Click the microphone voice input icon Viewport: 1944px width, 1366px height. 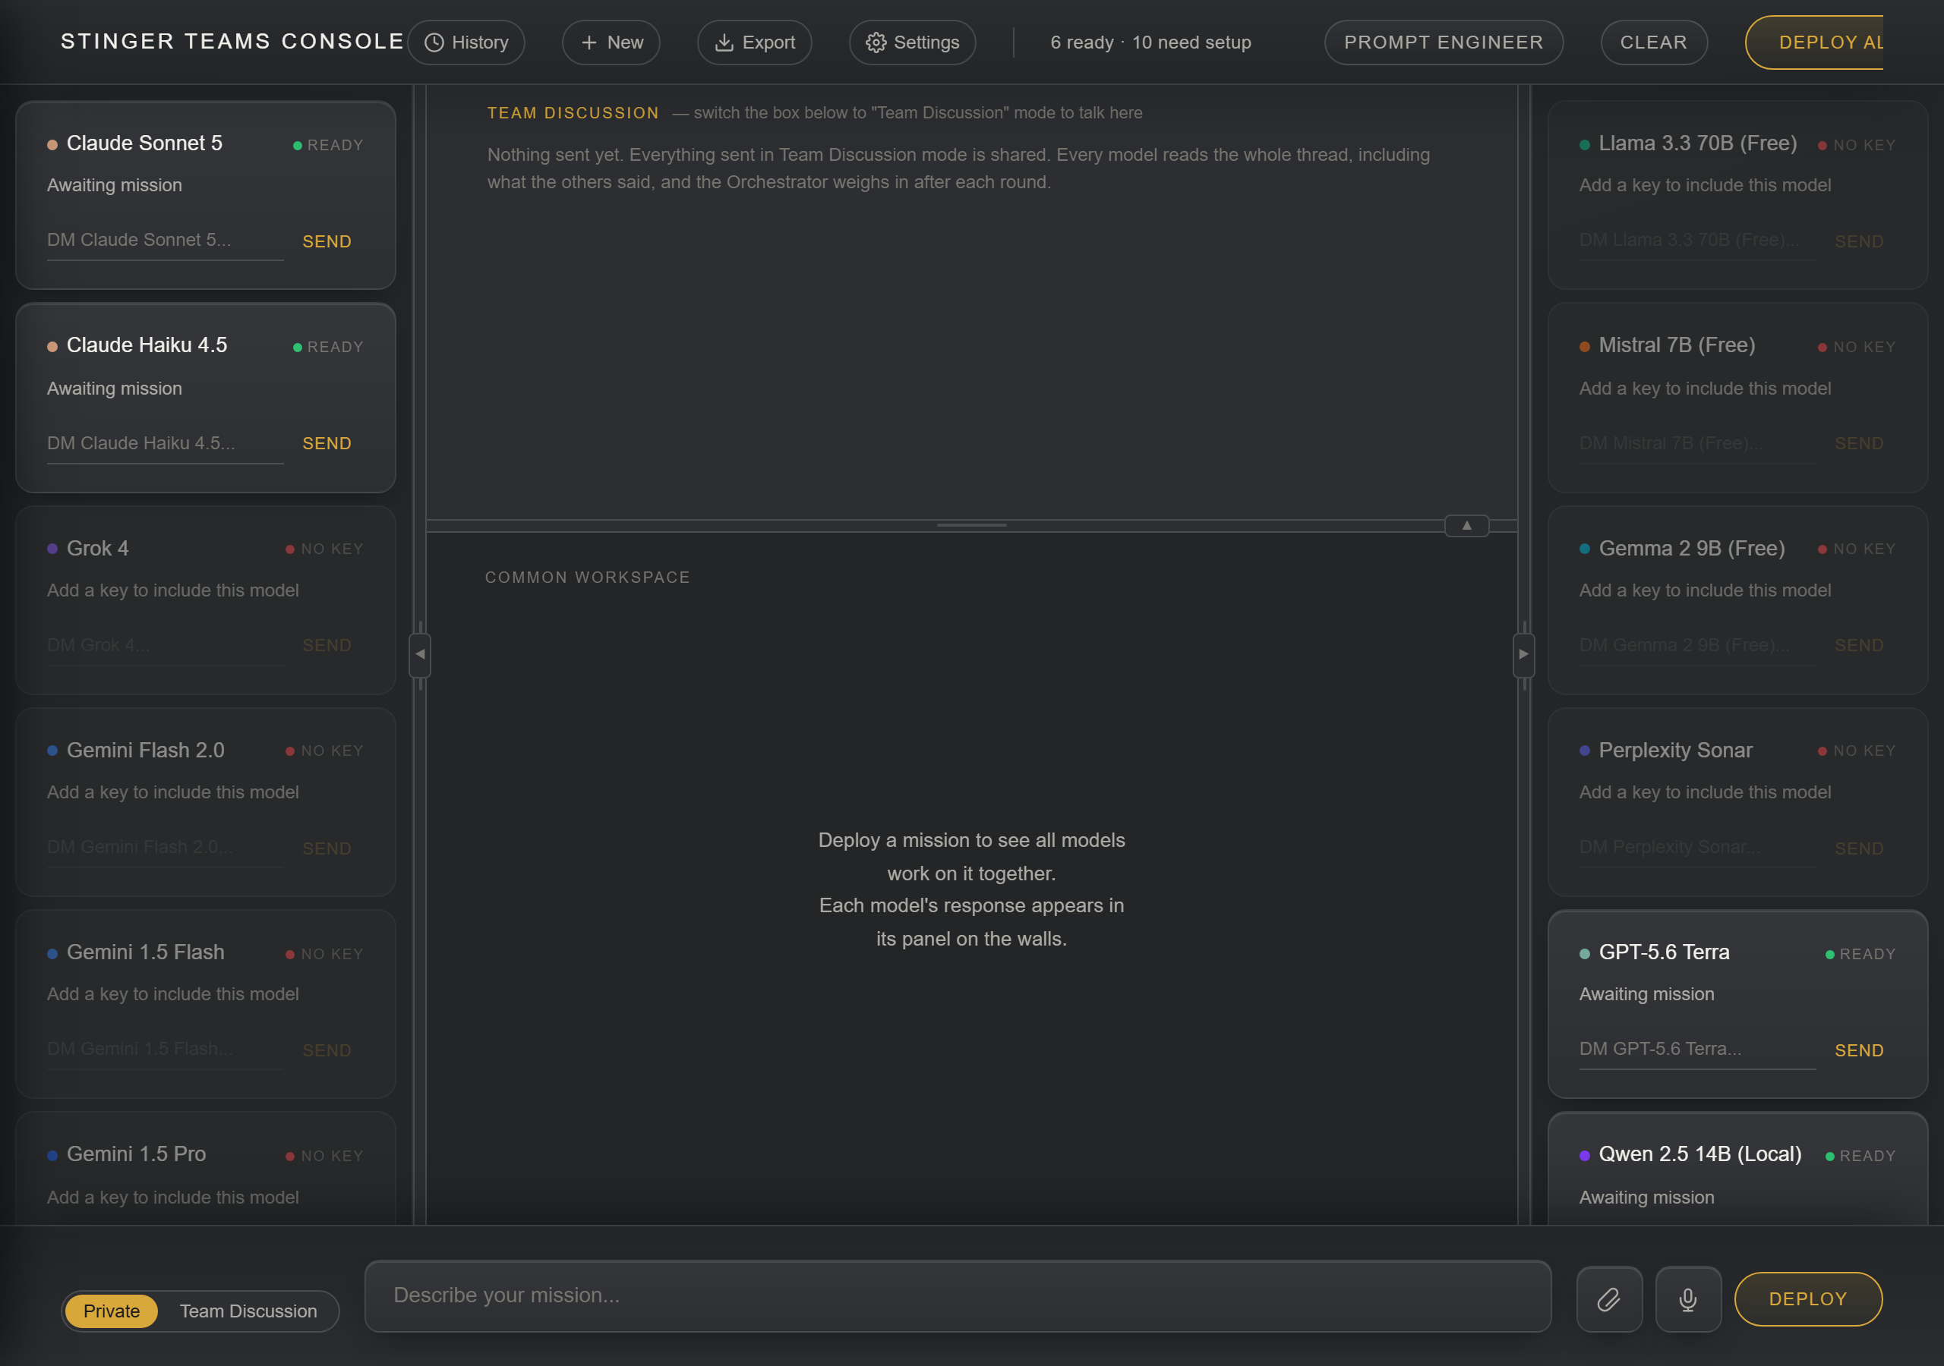pos(1687,1298)
